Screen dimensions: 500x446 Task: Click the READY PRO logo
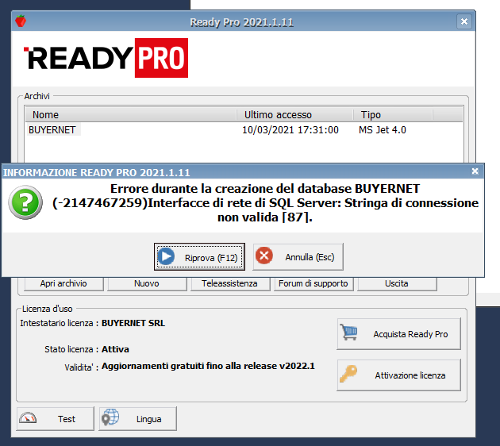pyautogui.click(x=106, y=58)
